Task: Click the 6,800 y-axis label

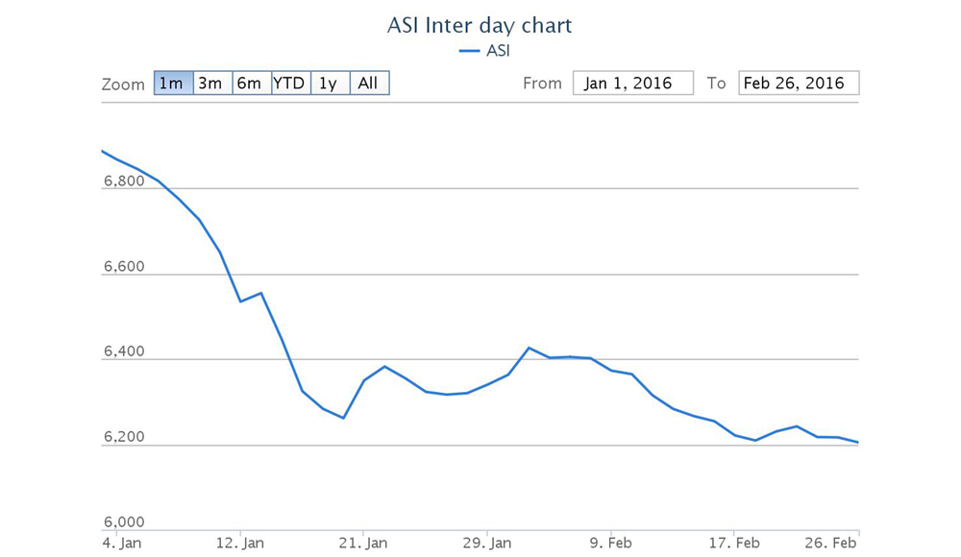Action: tap(122, 181)
